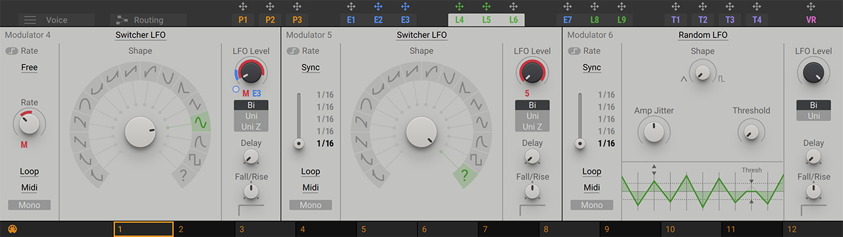Image resolution: width=843 pixels, height=237 pixels.
Task: Click the green drag-cross icon above L4
Action: click(459, 7)
